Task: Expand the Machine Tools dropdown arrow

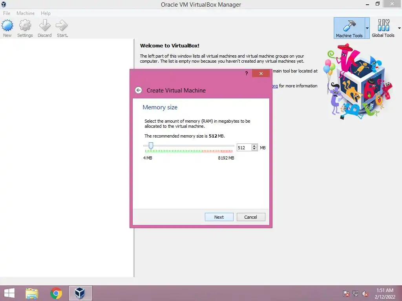Action: (367, 28)
